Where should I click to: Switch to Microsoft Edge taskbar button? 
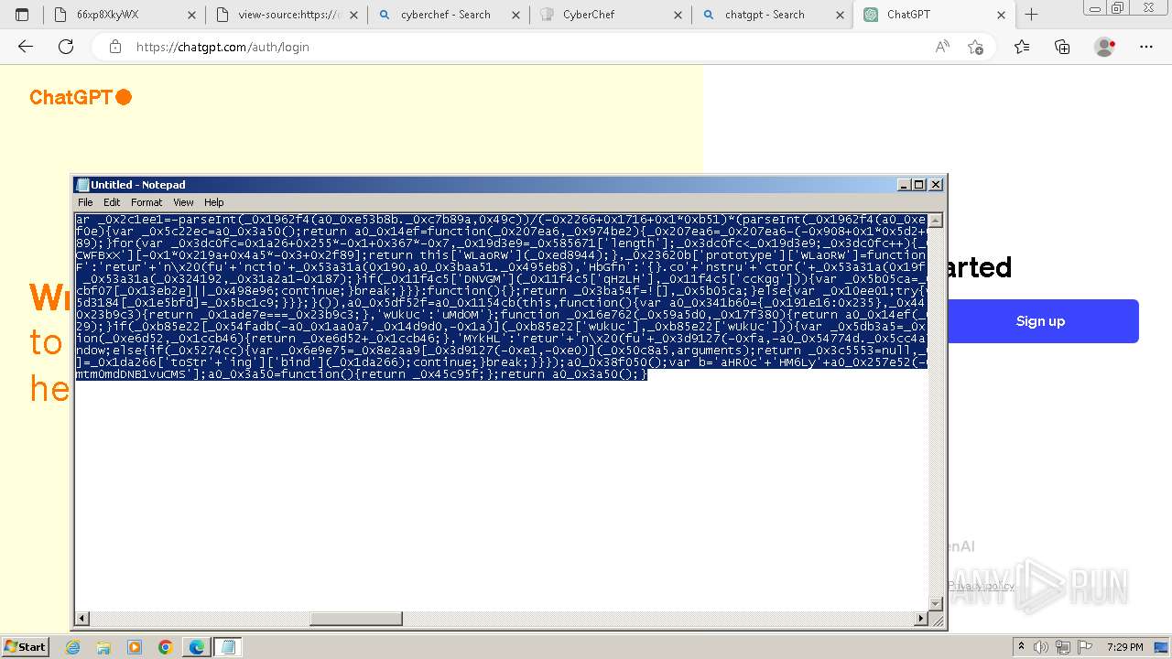[197, 647]
